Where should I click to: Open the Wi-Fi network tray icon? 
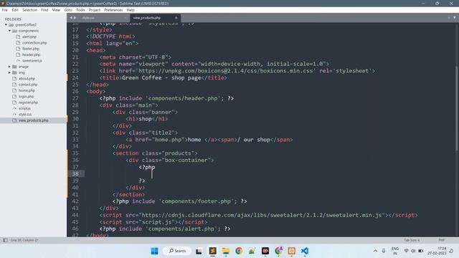point(407,251)
